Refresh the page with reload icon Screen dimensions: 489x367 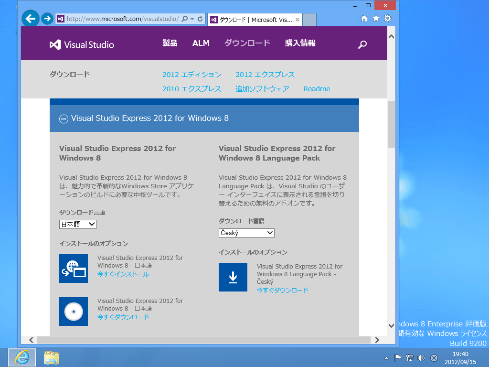coord(200,19)
